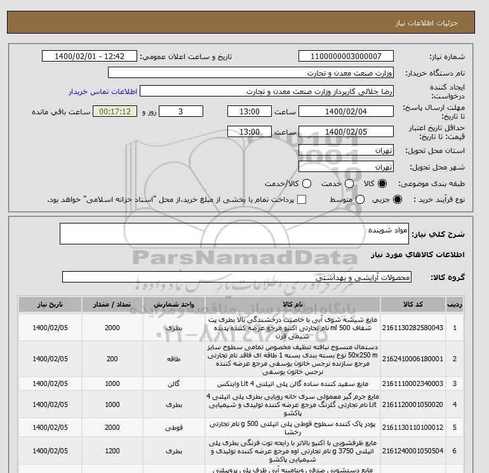Click the price validity hour field 13:00
Screen dimensions: 489x473
pos(250,131)
